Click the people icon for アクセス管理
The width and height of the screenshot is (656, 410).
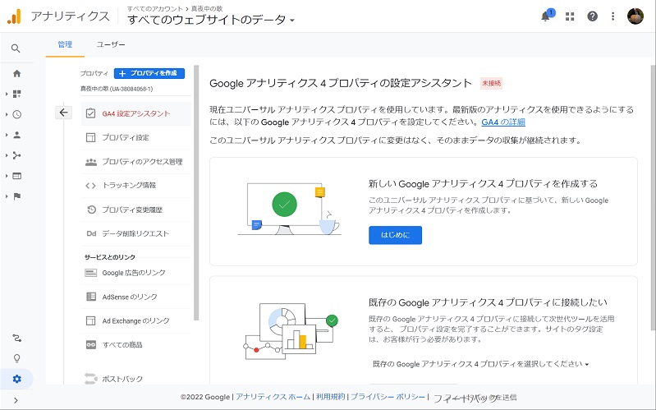(x=91, y=162)
